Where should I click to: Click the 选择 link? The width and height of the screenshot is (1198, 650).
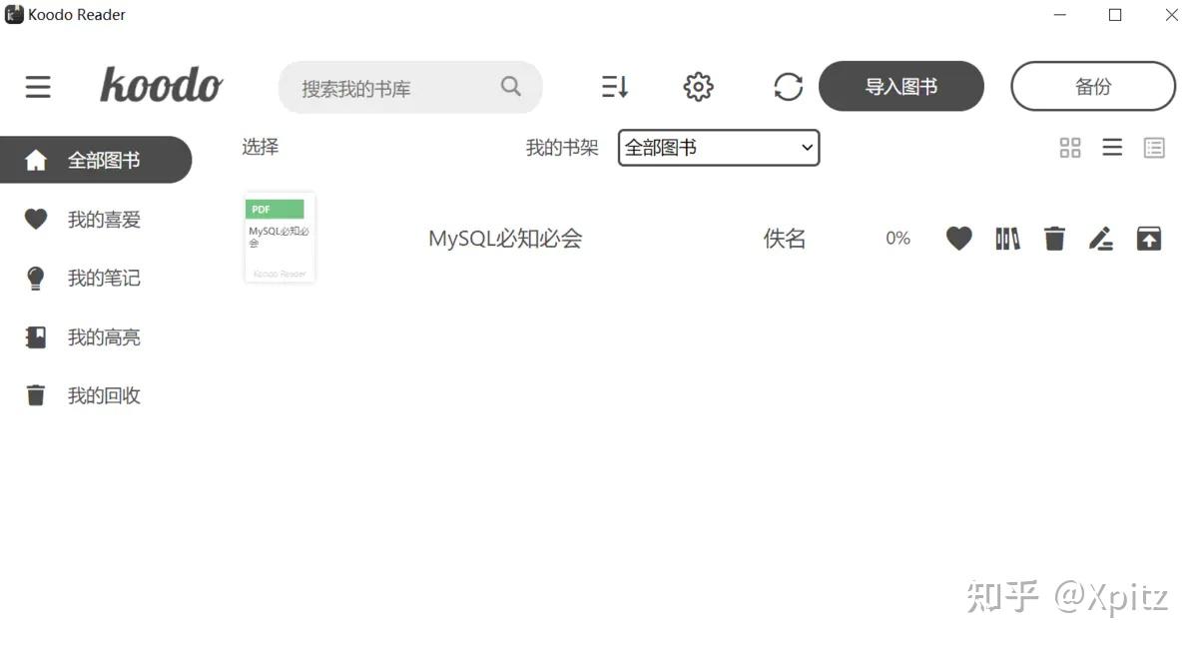(x=261, y=147)
